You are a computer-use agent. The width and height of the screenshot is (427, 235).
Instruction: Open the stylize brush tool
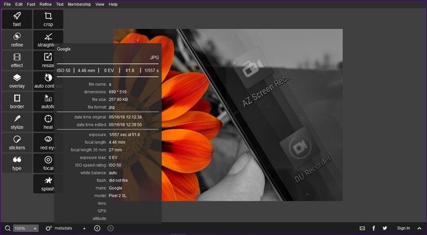point(17,122)
